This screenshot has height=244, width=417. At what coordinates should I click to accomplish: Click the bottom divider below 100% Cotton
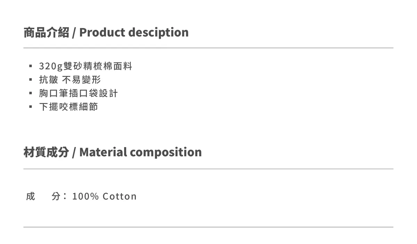(208, 227)
